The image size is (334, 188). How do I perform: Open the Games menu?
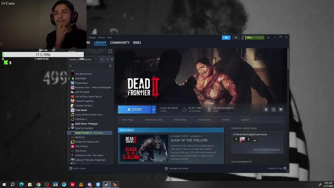101,38
